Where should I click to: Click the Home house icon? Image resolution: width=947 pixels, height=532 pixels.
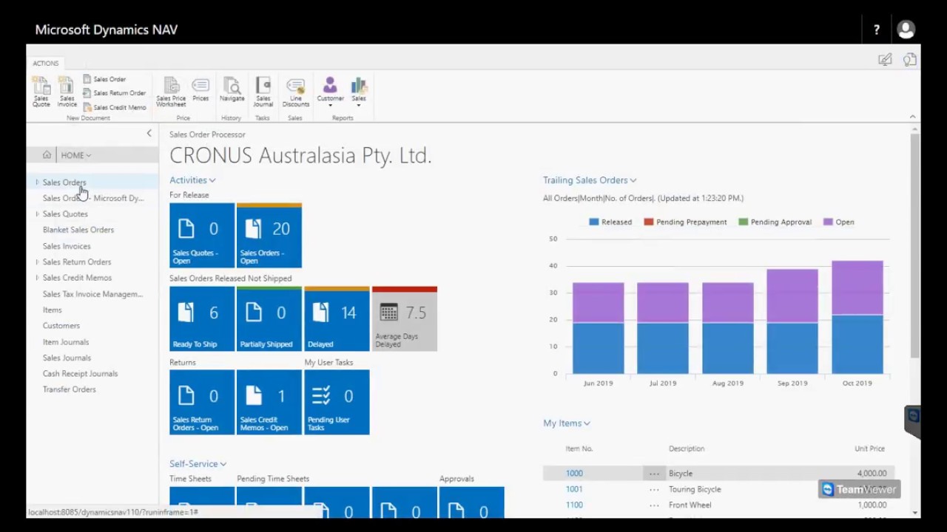[47, 155]
